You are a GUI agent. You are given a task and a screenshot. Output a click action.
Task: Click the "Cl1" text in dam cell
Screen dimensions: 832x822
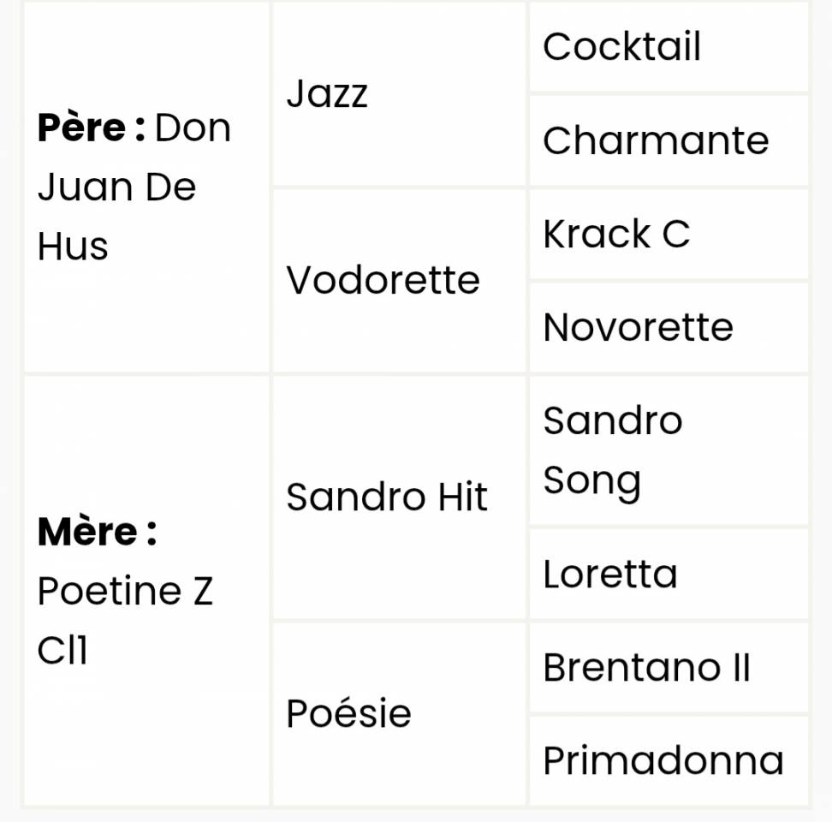tap(62, 652)
